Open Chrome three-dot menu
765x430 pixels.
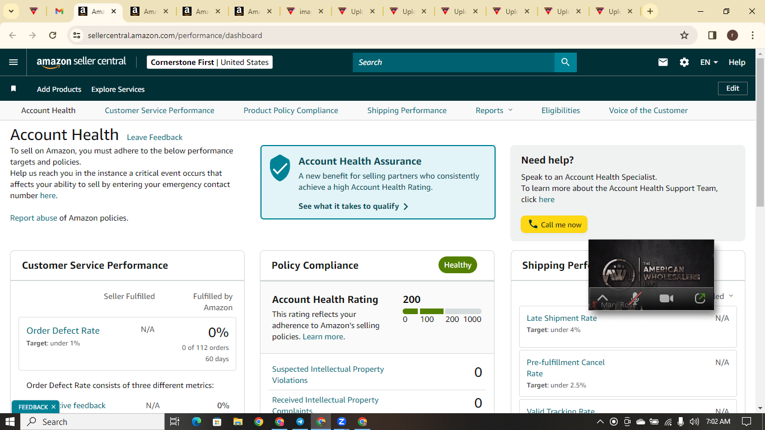click(x=752, y=35)
